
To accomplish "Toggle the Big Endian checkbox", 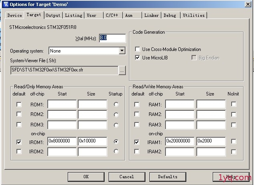I will tap(194, 58).
